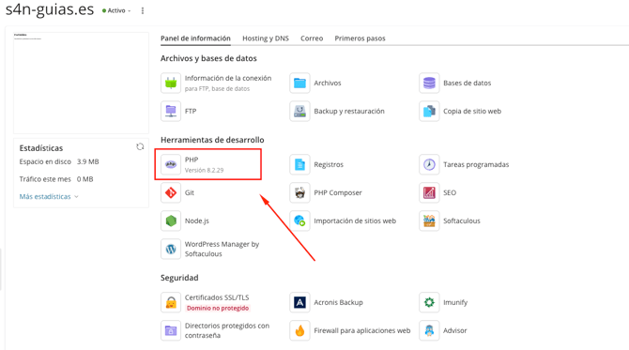Screen dimensions: 629x350
Task: Click the 'Tráfico este mes' label
Action: (45, 179)
